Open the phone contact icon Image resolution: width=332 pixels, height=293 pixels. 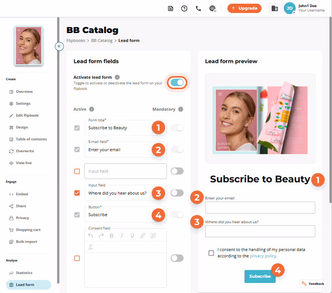pos(198,9)
